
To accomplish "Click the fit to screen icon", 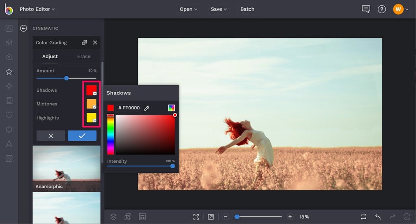I will pos(196,217).
